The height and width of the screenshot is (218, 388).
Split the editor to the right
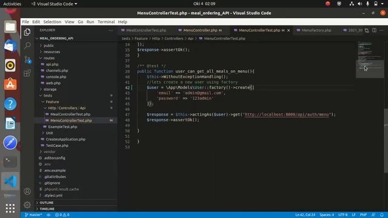374,30
